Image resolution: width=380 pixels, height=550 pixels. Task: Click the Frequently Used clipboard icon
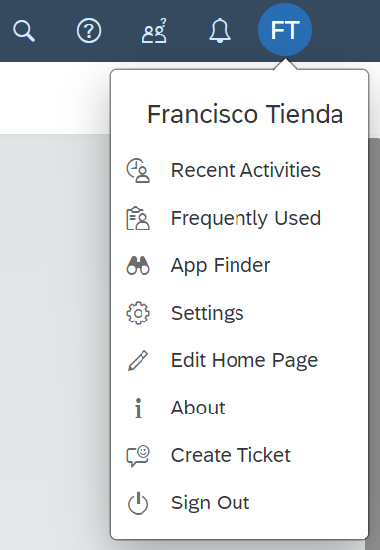[x=139, y=219]
